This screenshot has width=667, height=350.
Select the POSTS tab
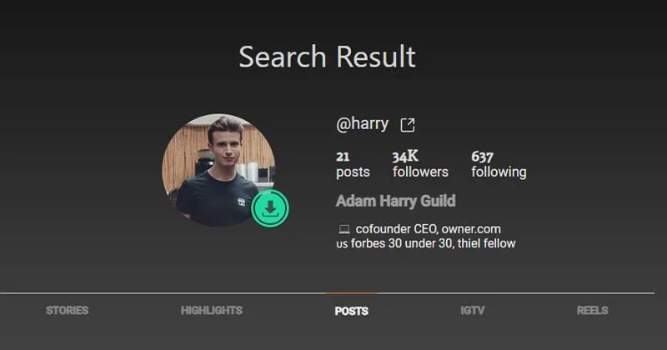click(351, 312)
